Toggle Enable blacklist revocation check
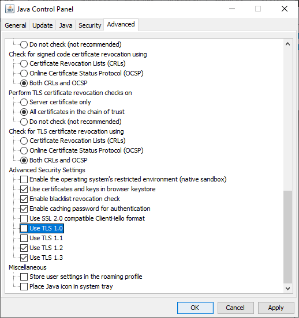299x318 pixels. [x=24, y=199]
